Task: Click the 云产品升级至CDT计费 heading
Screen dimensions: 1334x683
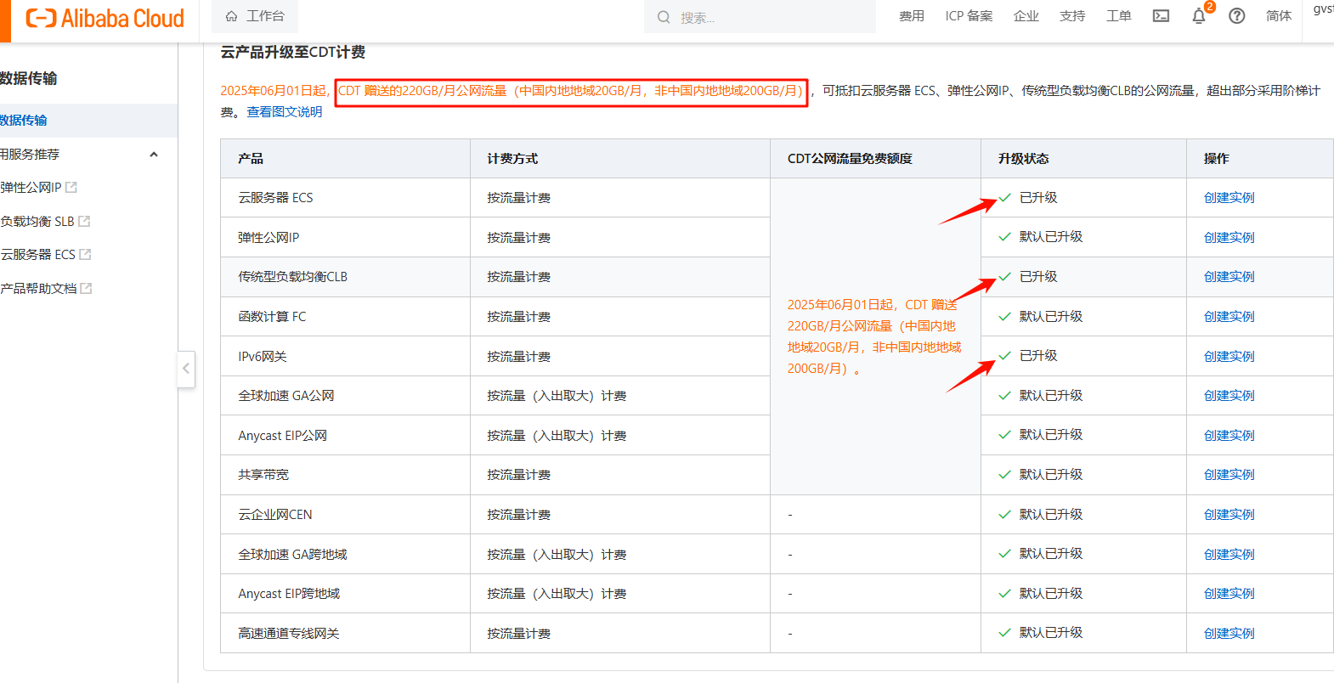Action: point(293,52)
